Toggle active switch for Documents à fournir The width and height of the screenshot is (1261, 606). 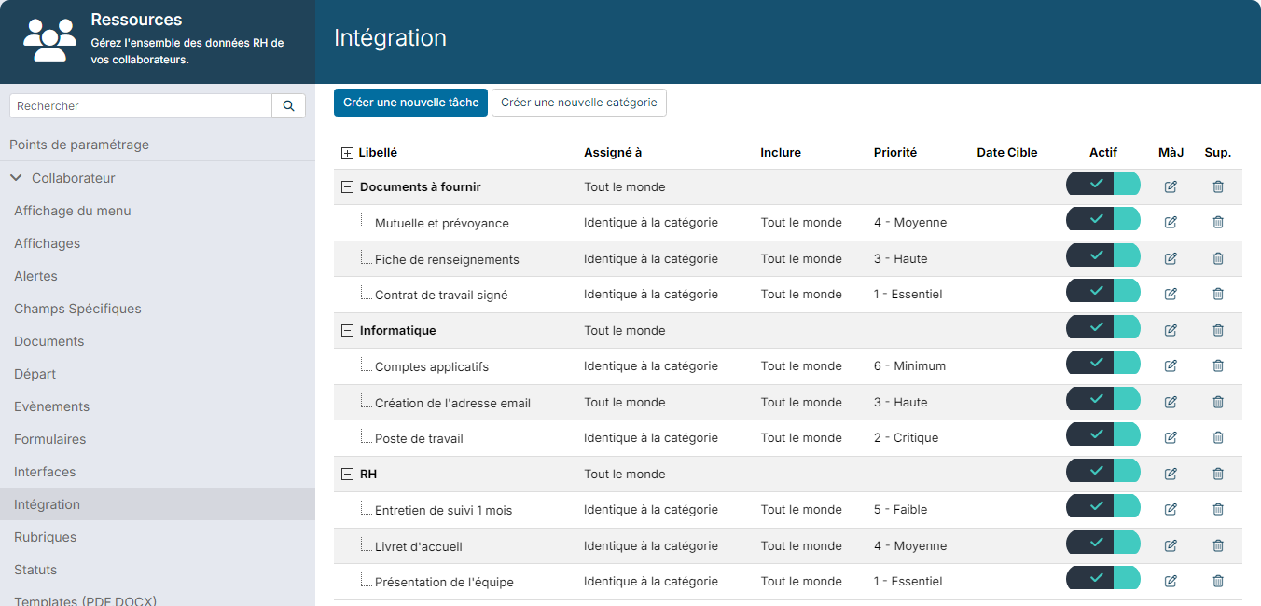[1103, 184]
